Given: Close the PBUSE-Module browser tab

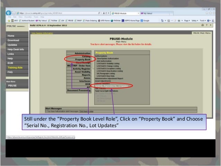Looking at the screenshot, I should tap(138, 13).
